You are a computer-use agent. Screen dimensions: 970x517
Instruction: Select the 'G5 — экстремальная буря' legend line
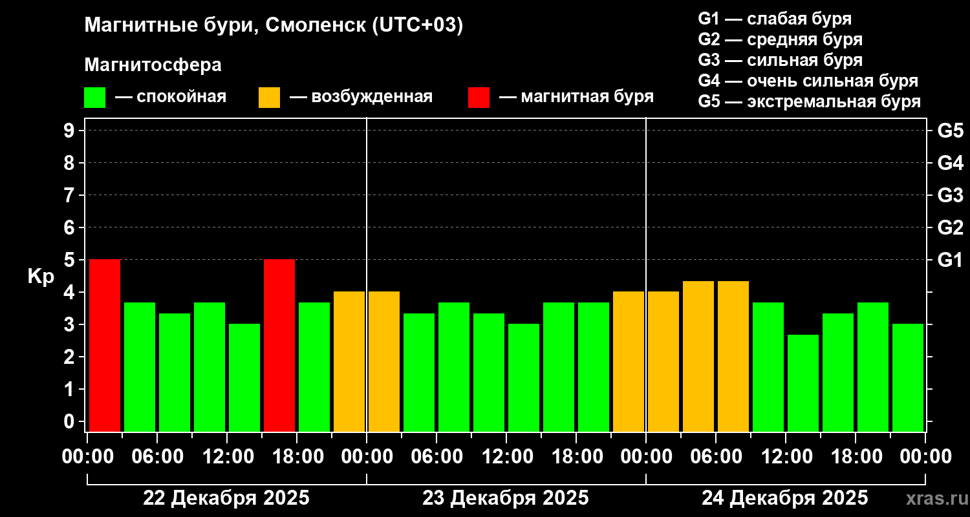tap(810, 101)
